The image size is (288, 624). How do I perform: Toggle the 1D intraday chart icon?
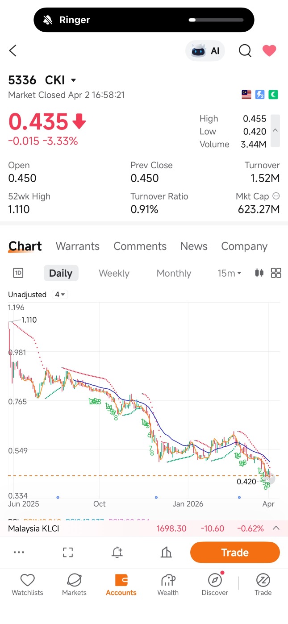(18, 273)
